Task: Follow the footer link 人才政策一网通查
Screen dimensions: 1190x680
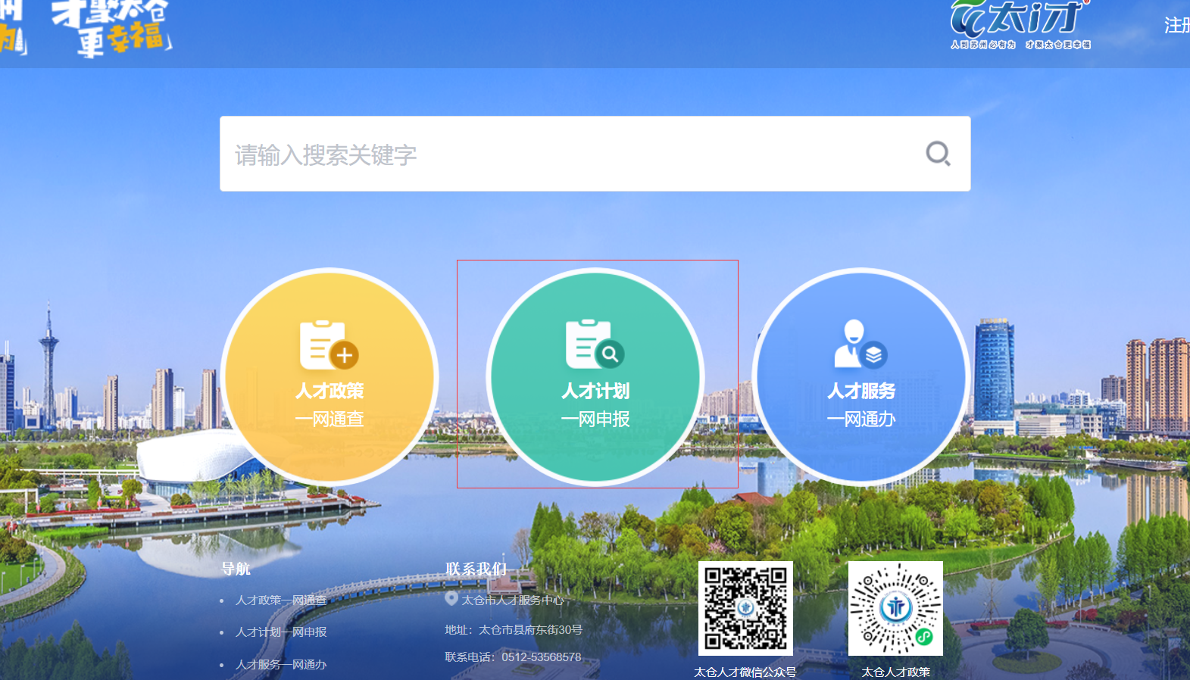Action: [x=281, y=600]
